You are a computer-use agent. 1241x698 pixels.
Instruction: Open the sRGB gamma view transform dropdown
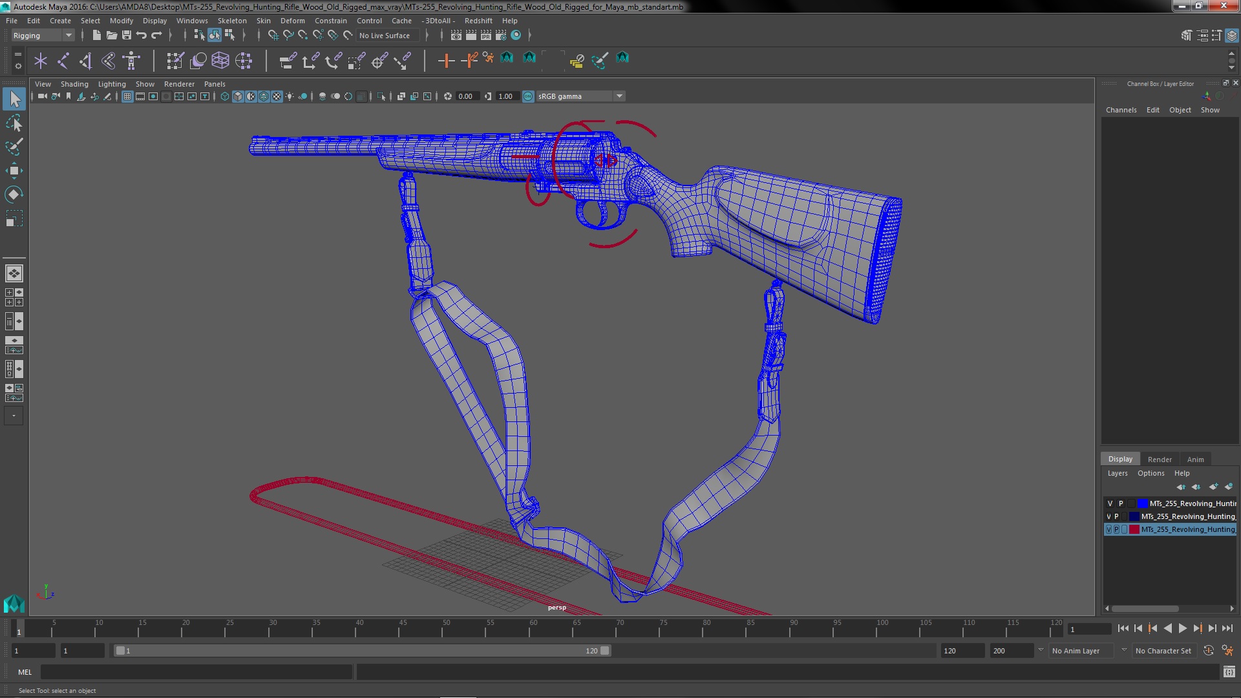click(581, 96)
